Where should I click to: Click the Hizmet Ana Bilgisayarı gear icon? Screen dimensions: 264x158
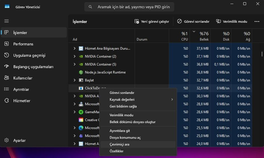click(x=81, y=48)
